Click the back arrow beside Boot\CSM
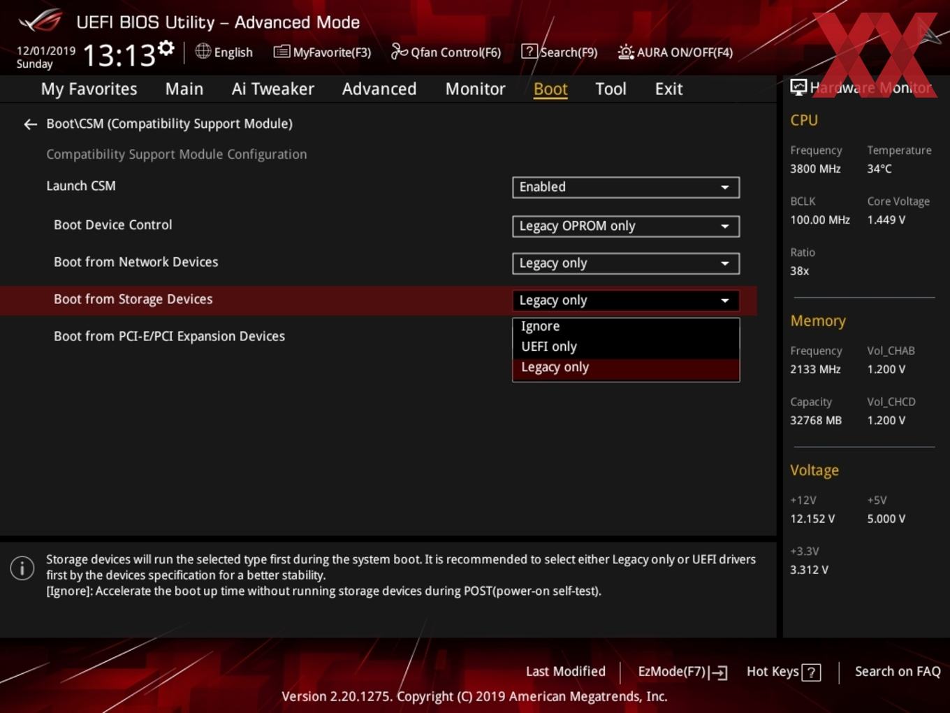 30,124
